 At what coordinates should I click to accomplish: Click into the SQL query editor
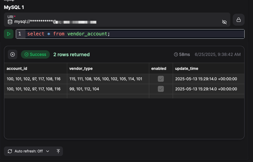(149, 34)
